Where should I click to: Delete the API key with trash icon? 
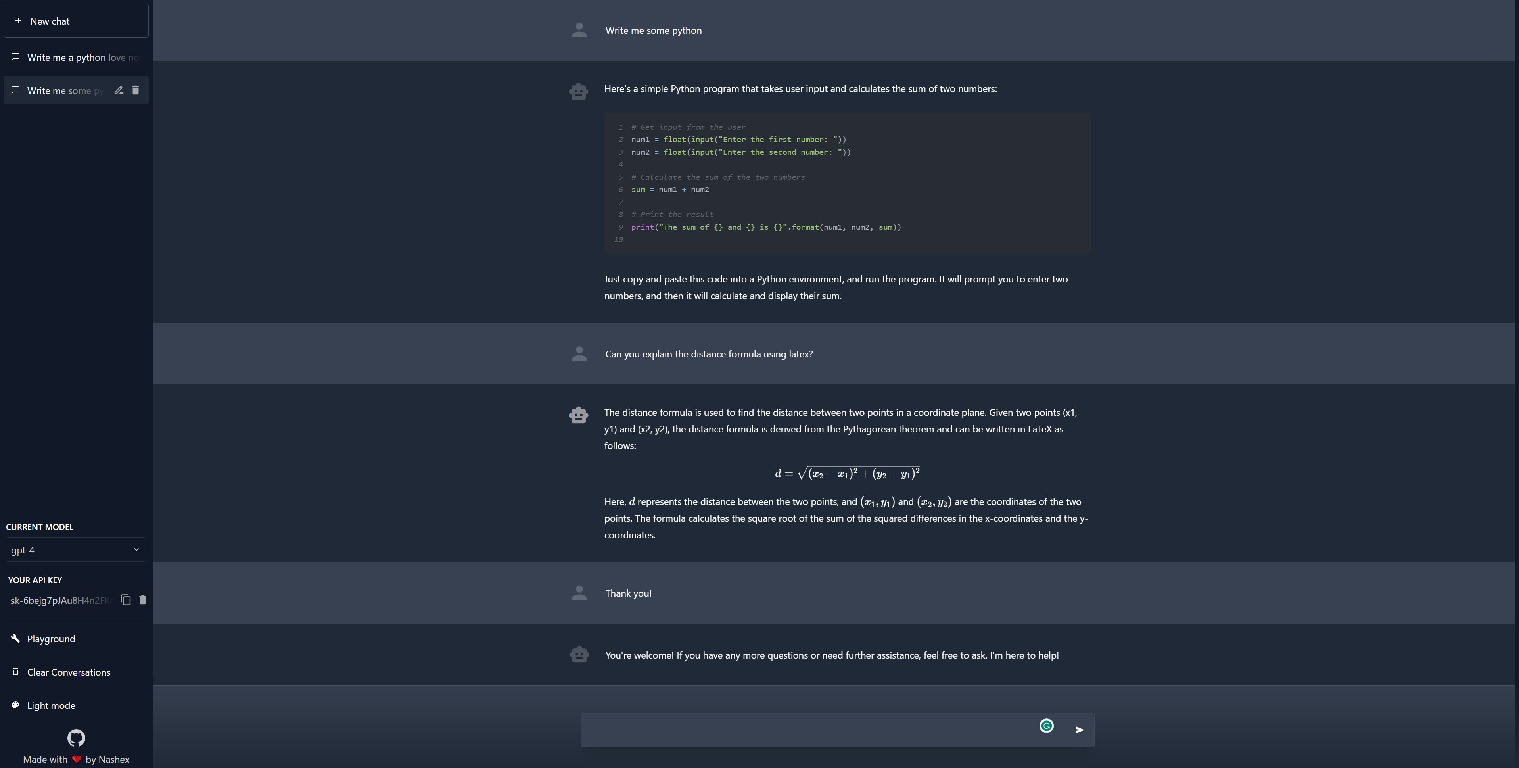(x=143, y=600)
